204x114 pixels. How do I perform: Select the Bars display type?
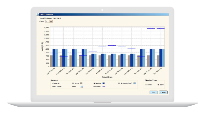158,85
